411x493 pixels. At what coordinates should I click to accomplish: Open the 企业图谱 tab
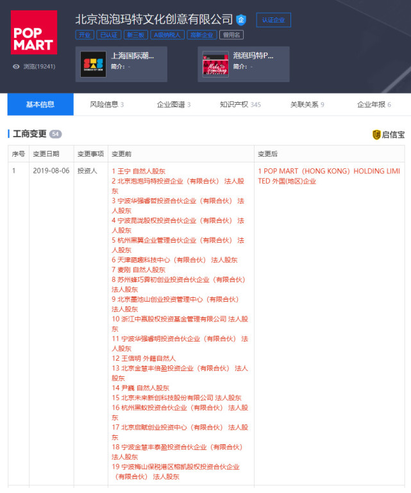tap(174, 105)
